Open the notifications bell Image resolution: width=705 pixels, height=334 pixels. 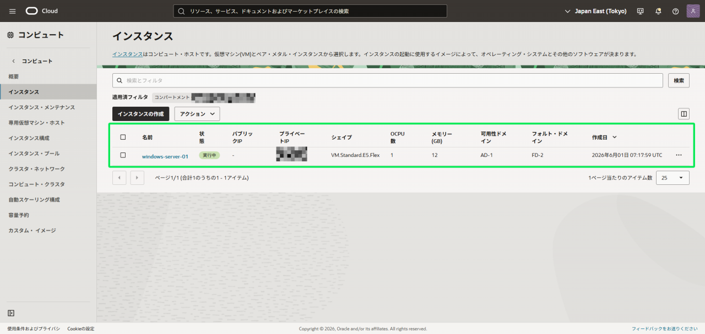point(658,11)
